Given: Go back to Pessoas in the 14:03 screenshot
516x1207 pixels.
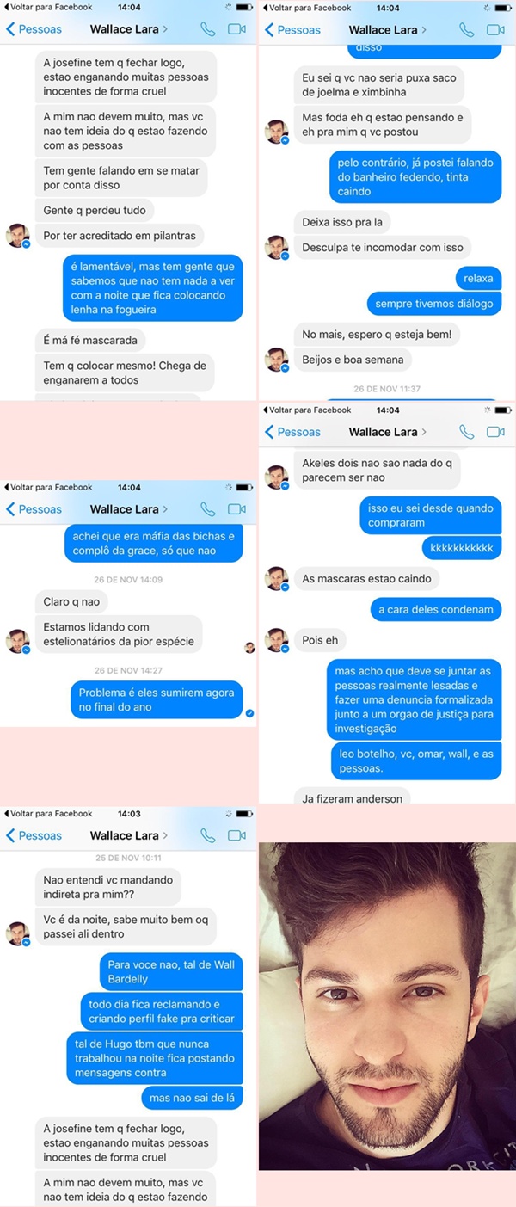Looking at the screenshot, I should pyautogui.click(x=34, y=835).
